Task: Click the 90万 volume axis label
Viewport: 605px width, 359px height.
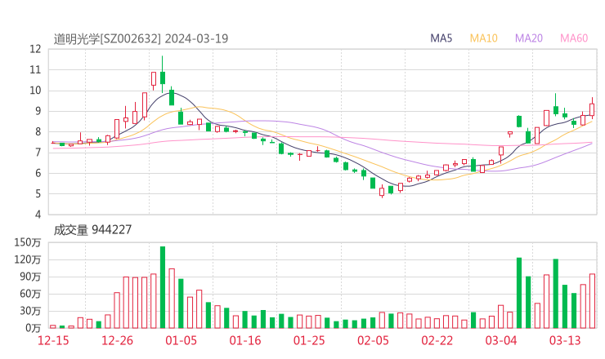Action: point(30,277)
